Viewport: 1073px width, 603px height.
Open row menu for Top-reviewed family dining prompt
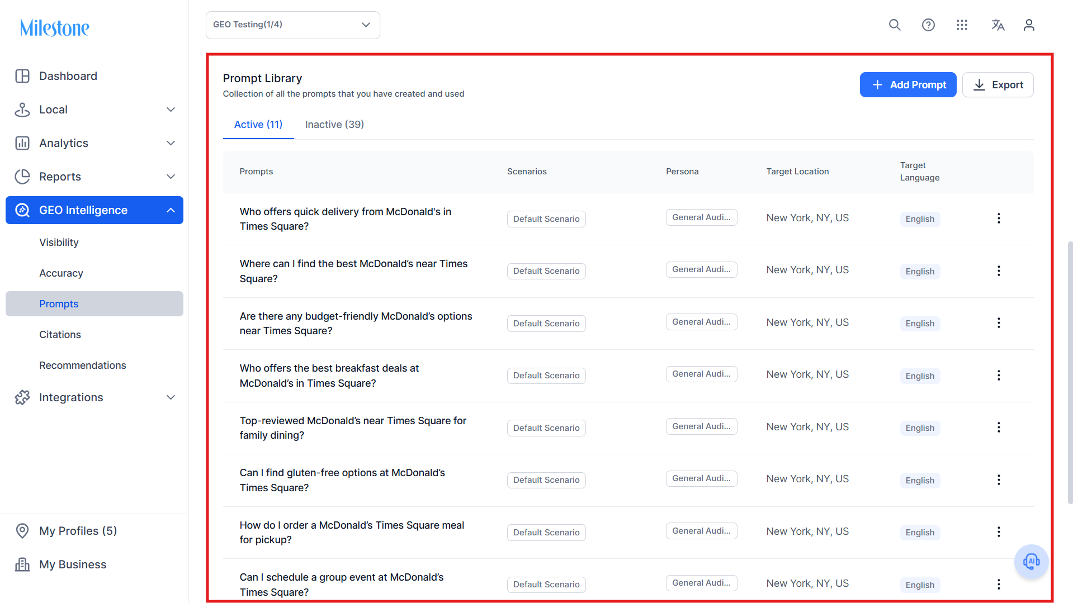coord(999,428)
